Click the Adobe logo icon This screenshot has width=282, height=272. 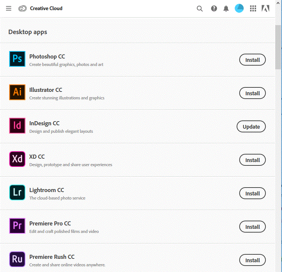(265, 8)
